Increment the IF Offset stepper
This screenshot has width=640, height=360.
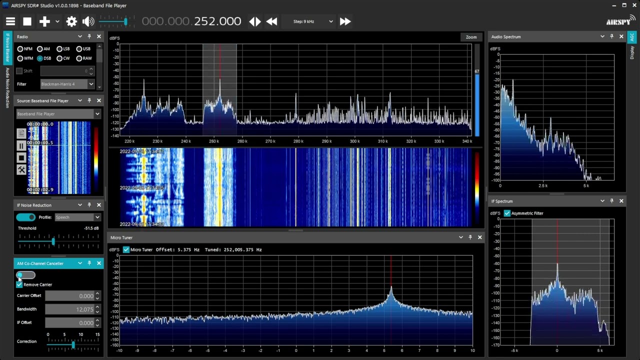click(97, 320)
